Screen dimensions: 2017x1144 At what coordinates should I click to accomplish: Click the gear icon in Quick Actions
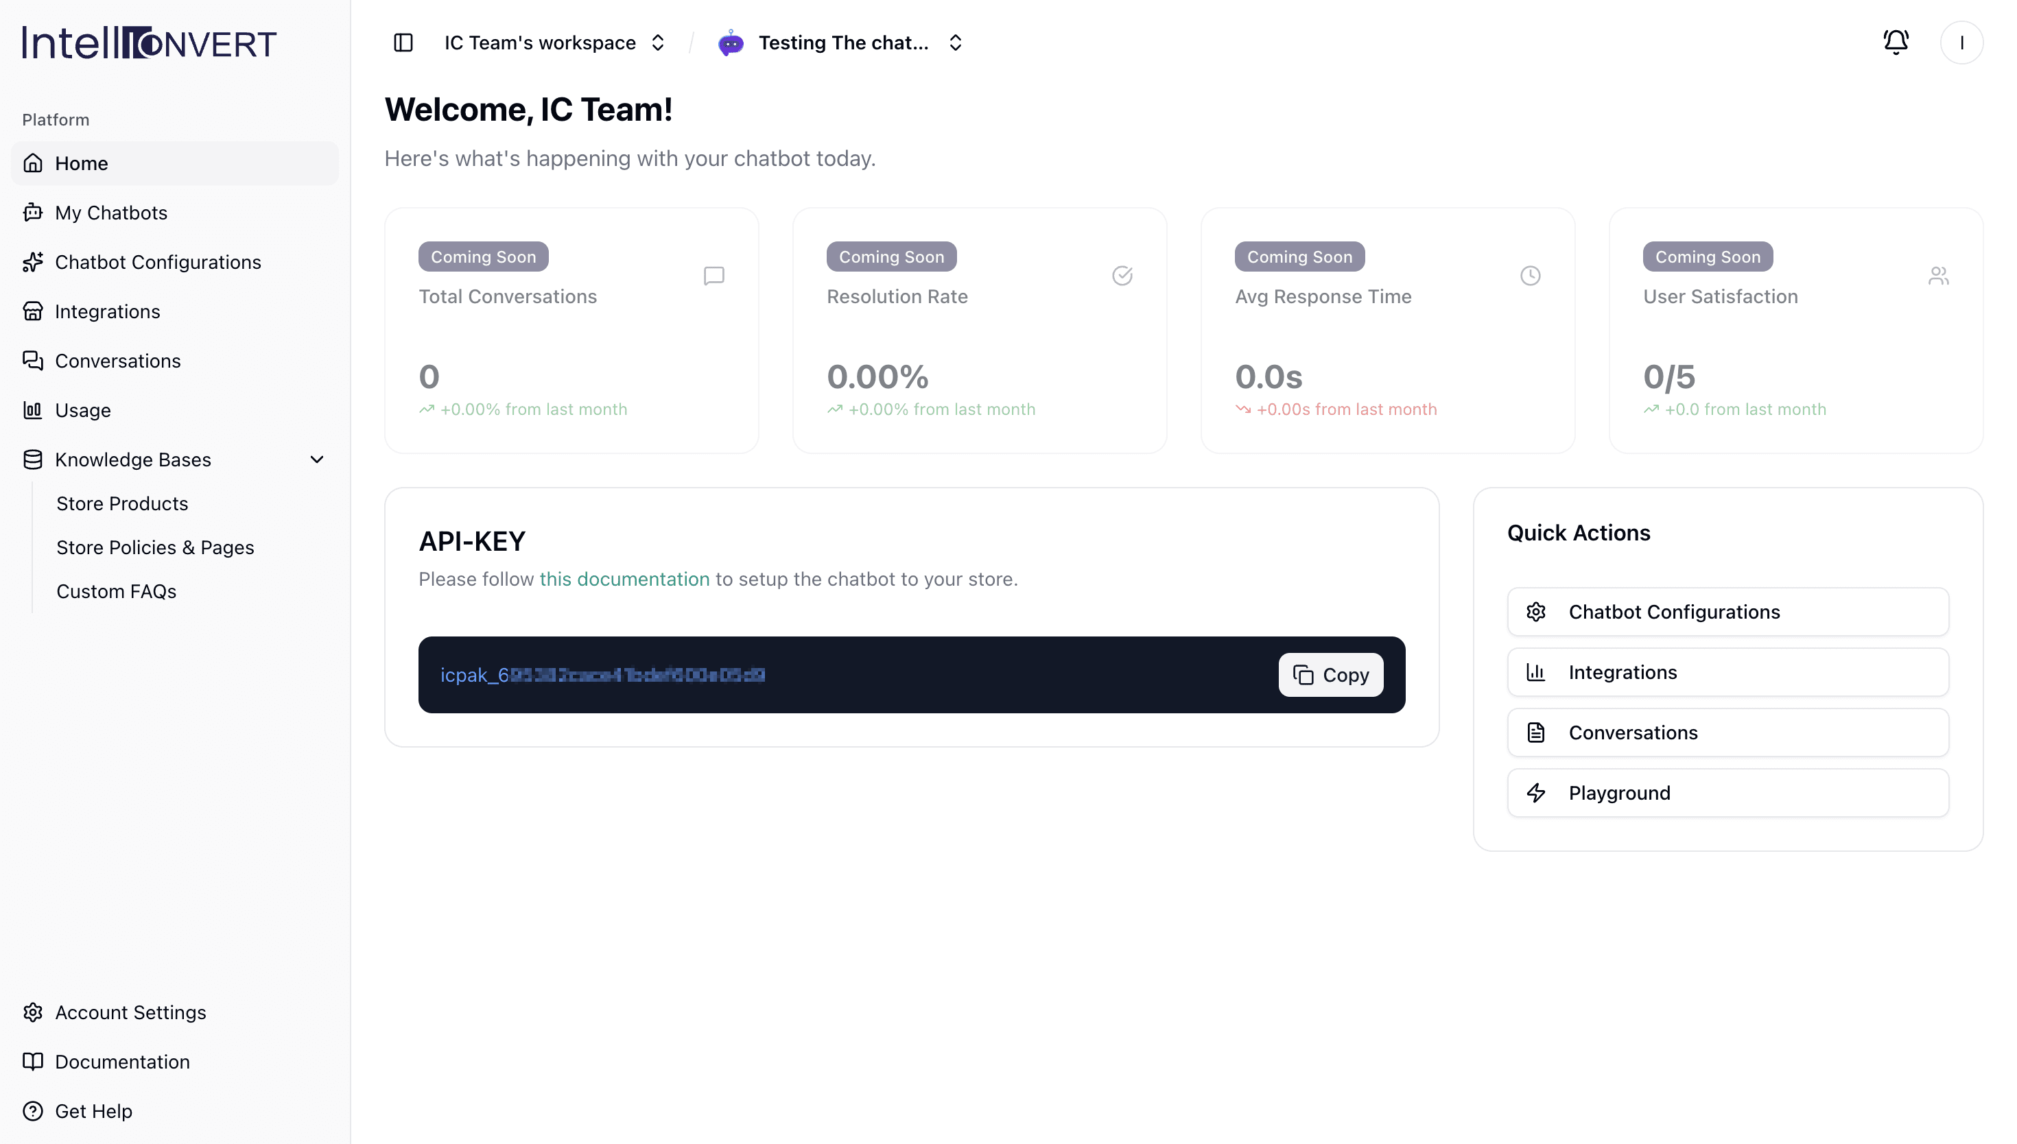(x=1535, y=612)
